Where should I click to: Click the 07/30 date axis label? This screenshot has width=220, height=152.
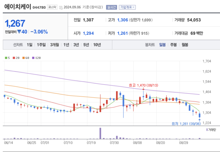point(114,143)
